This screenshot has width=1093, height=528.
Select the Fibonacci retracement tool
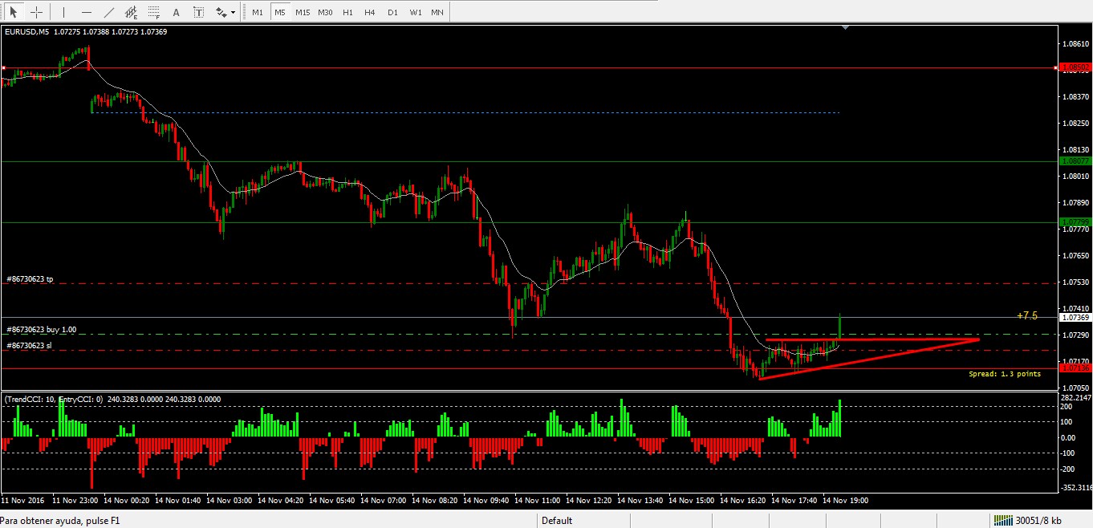[x=154, y=12]
